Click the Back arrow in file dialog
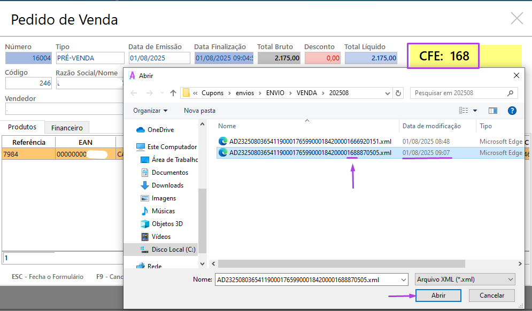Image resolution: width=532 pixels, height=311 pixels. (135, 93)
